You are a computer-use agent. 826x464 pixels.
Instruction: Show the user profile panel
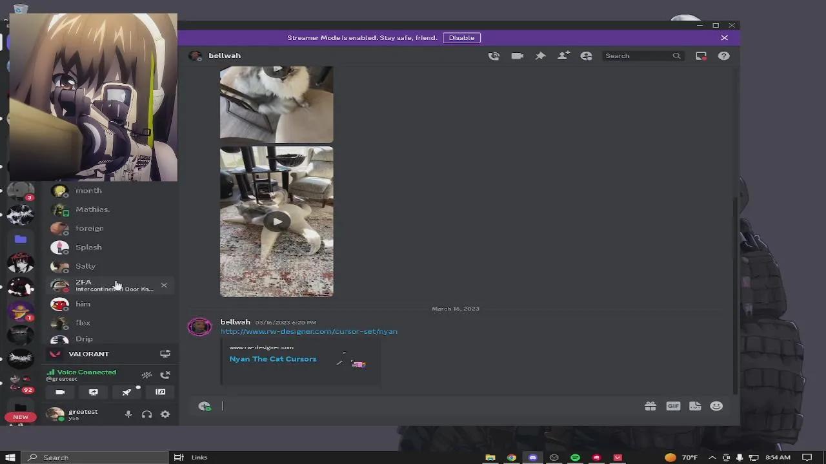pyautogui.click(x=586, y=56)
